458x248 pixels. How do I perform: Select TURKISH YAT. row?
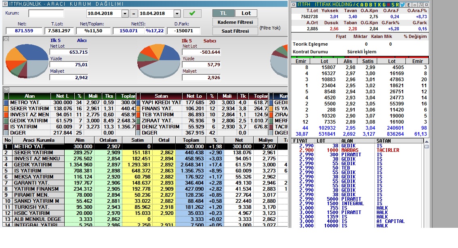145,207
